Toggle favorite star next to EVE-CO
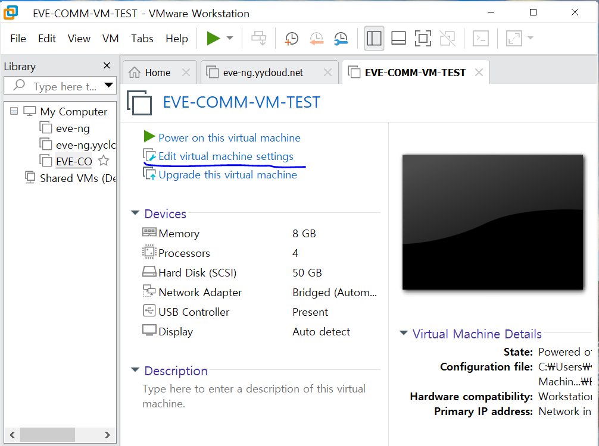This screenshot has height=446, width=599. tap(104, 161)
